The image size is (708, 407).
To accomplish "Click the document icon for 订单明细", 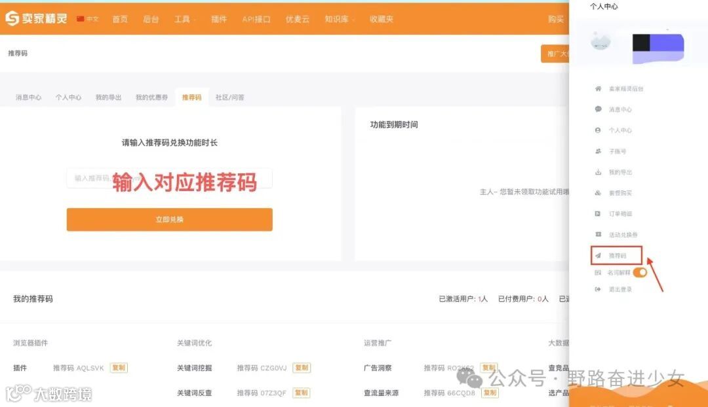I will [598, 213].
